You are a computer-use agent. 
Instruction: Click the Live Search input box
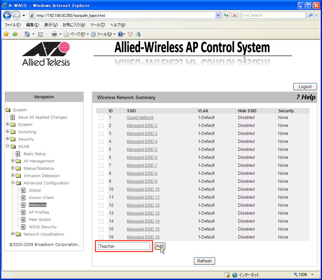tap(273, 15)
